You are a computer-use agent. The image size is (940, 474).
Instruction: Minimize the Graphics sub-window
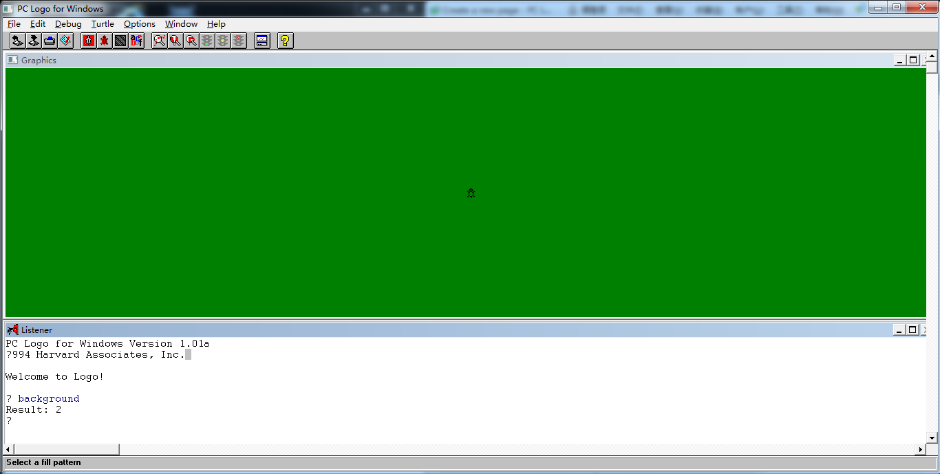(x=900, y=60)
